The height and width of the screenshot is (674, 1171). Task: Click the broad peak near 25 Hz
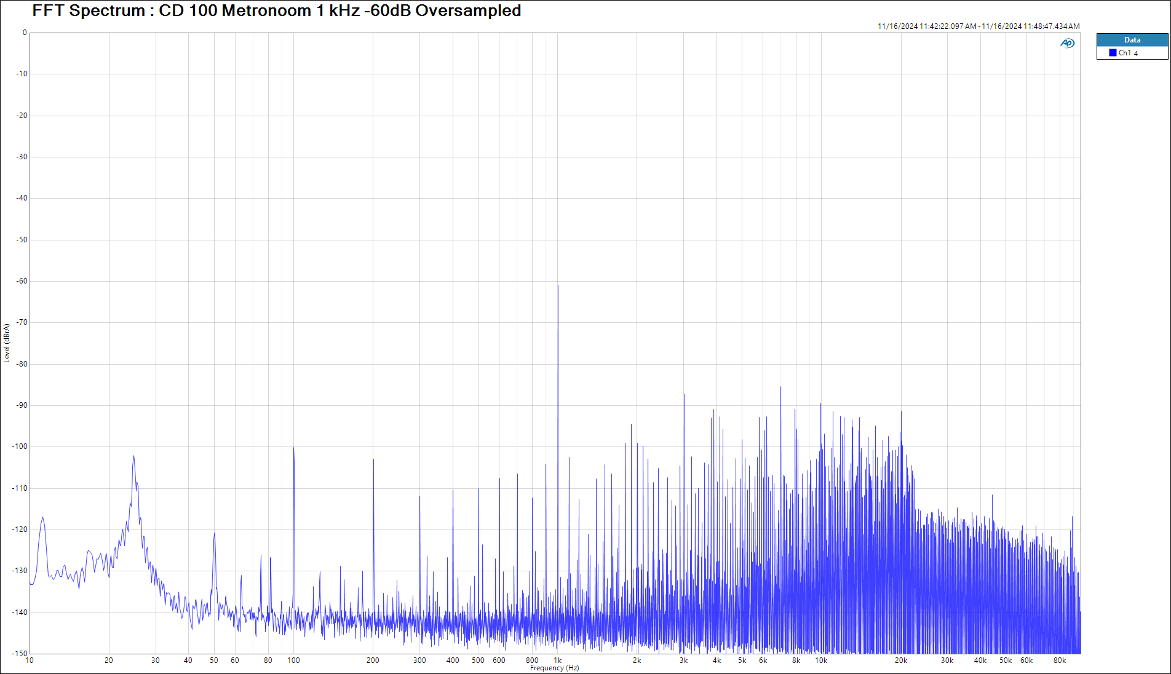133,458
